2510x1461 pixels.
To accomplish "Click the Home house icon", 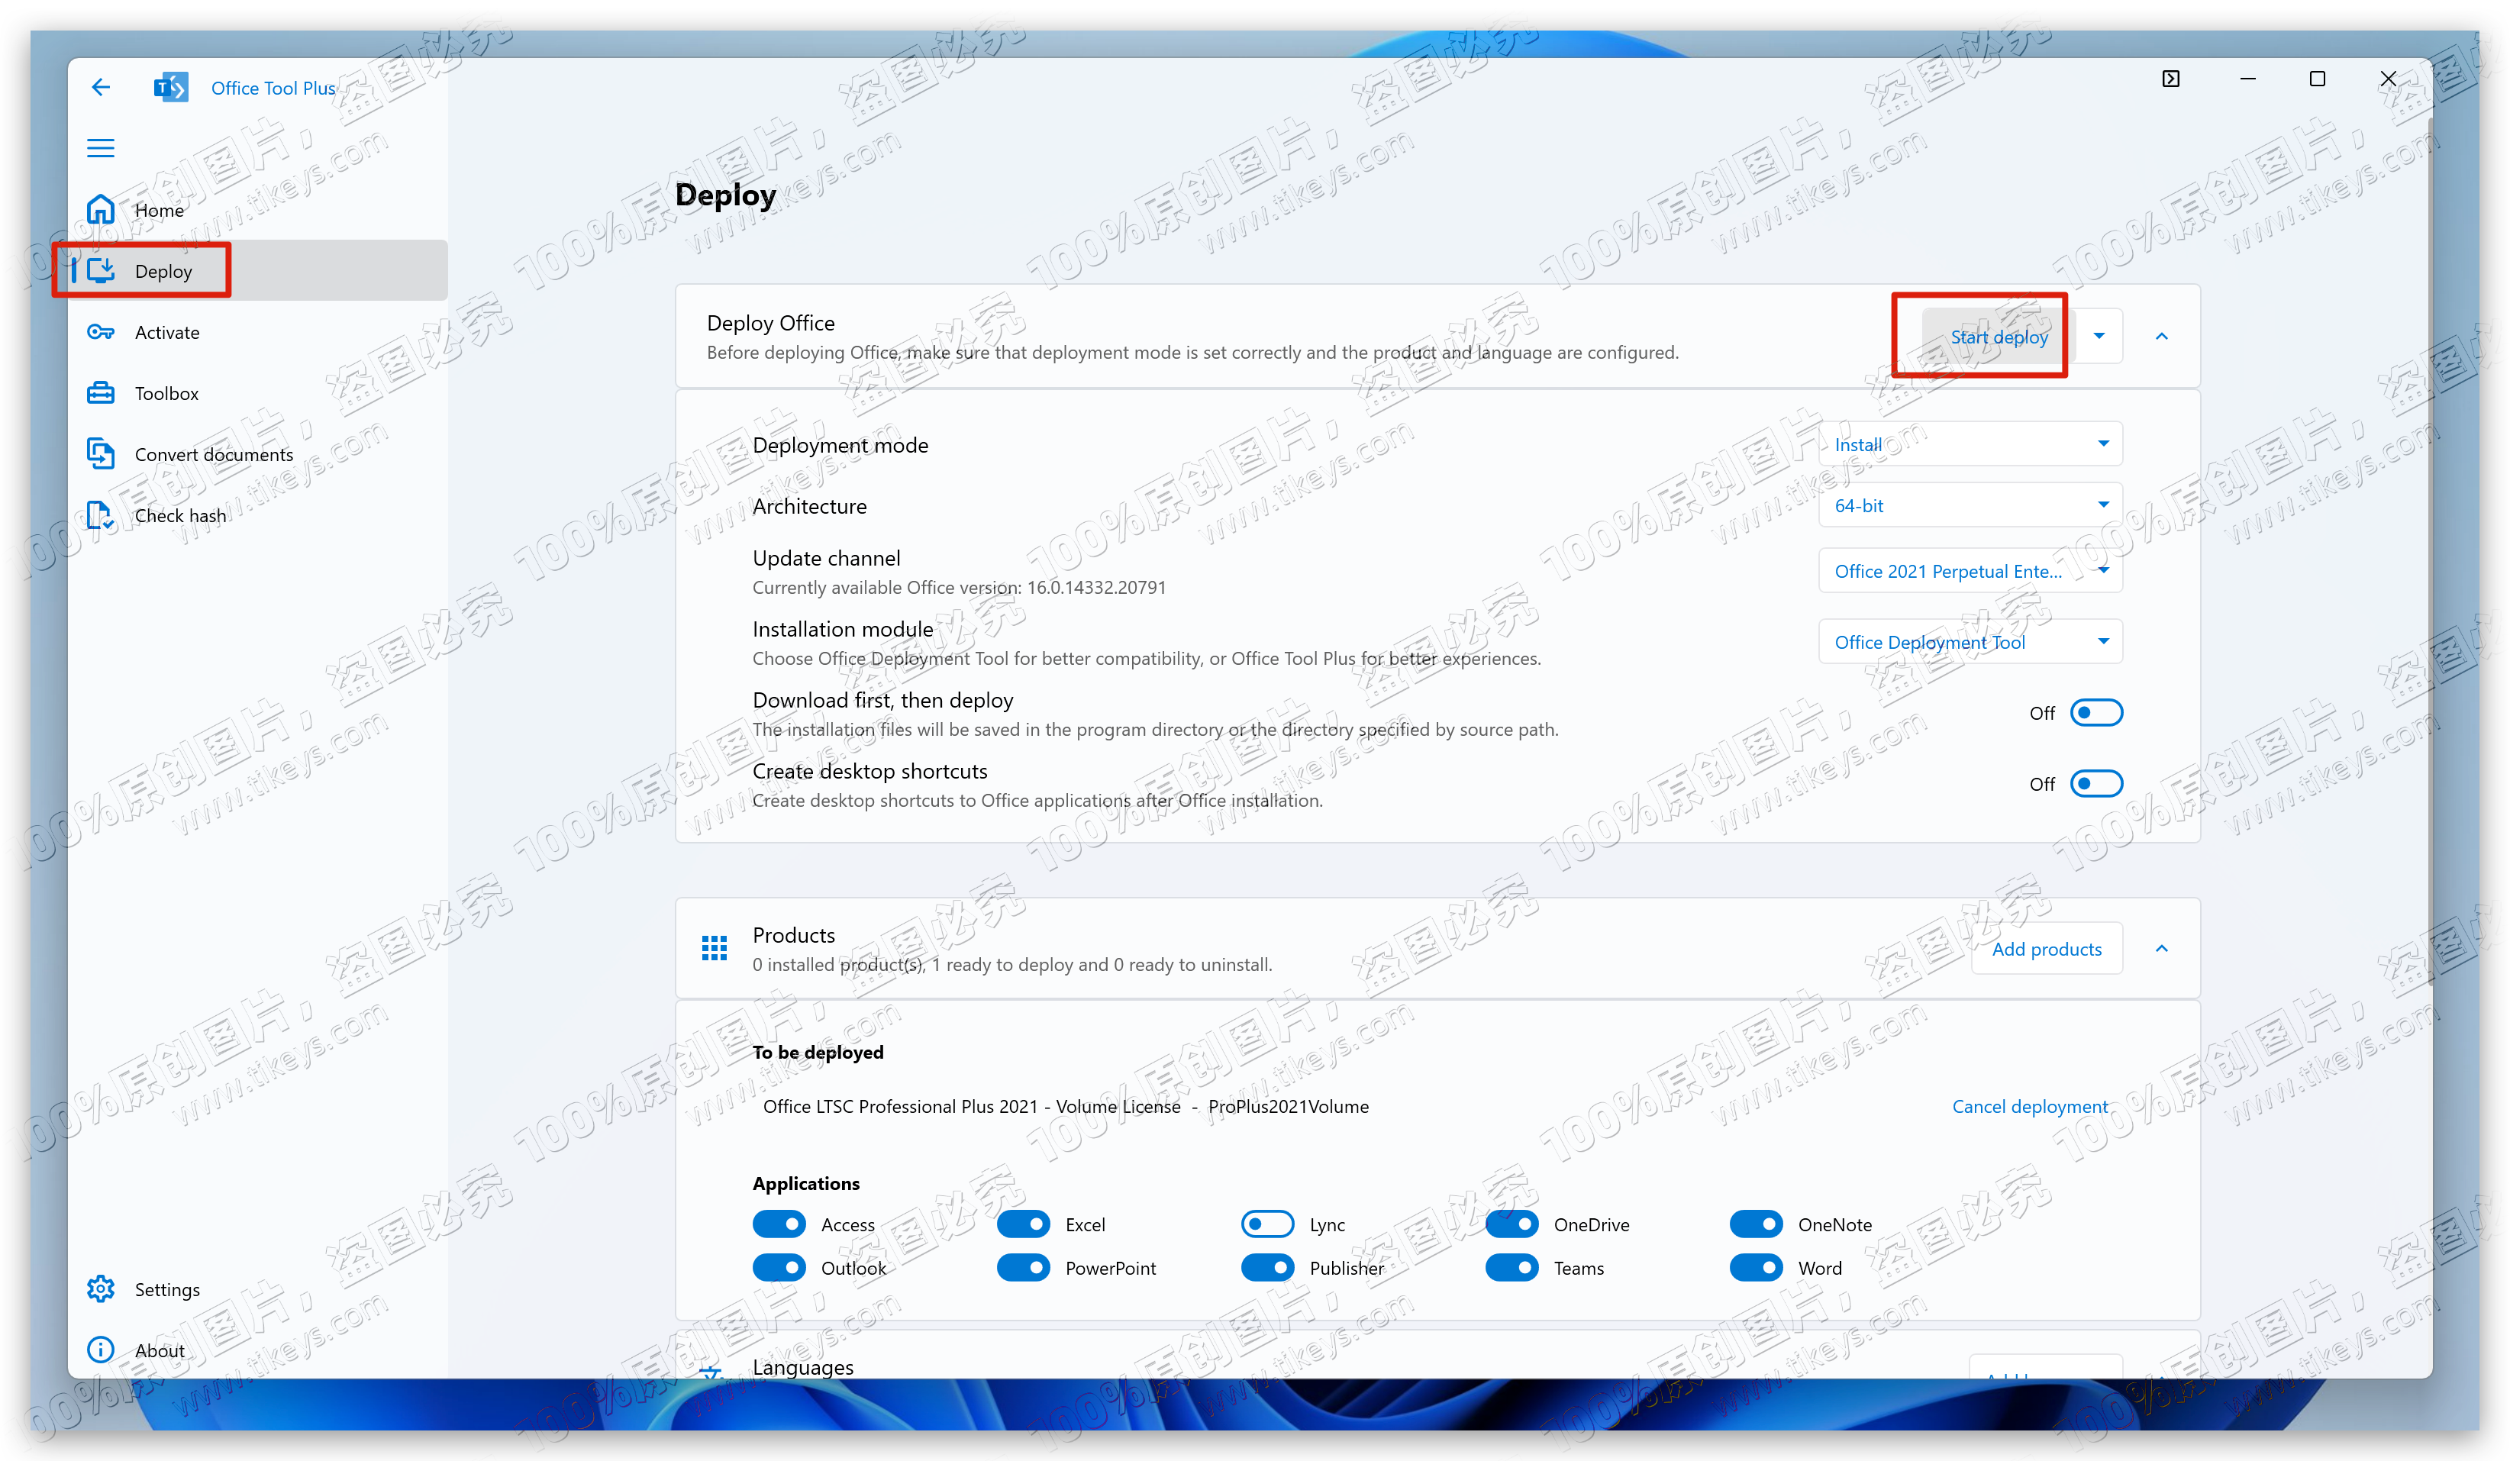I will (101, 209).
